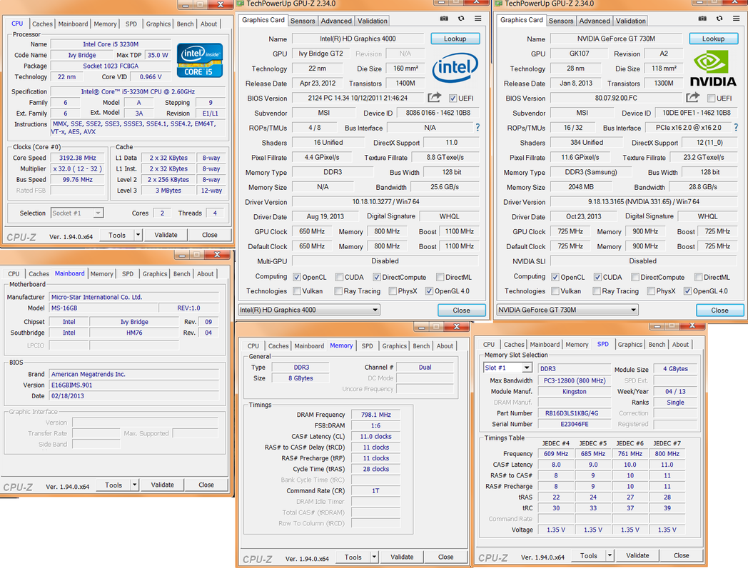Toggle Ray Tracing checkbox in NVIDIA GPU-Z window
This screenshot has height=571, width=748.
click(x=596, y=291)
